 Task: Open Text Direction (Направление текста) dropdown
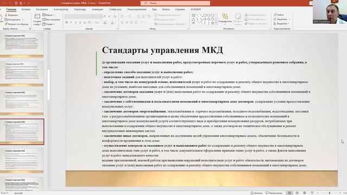(167, 15)
